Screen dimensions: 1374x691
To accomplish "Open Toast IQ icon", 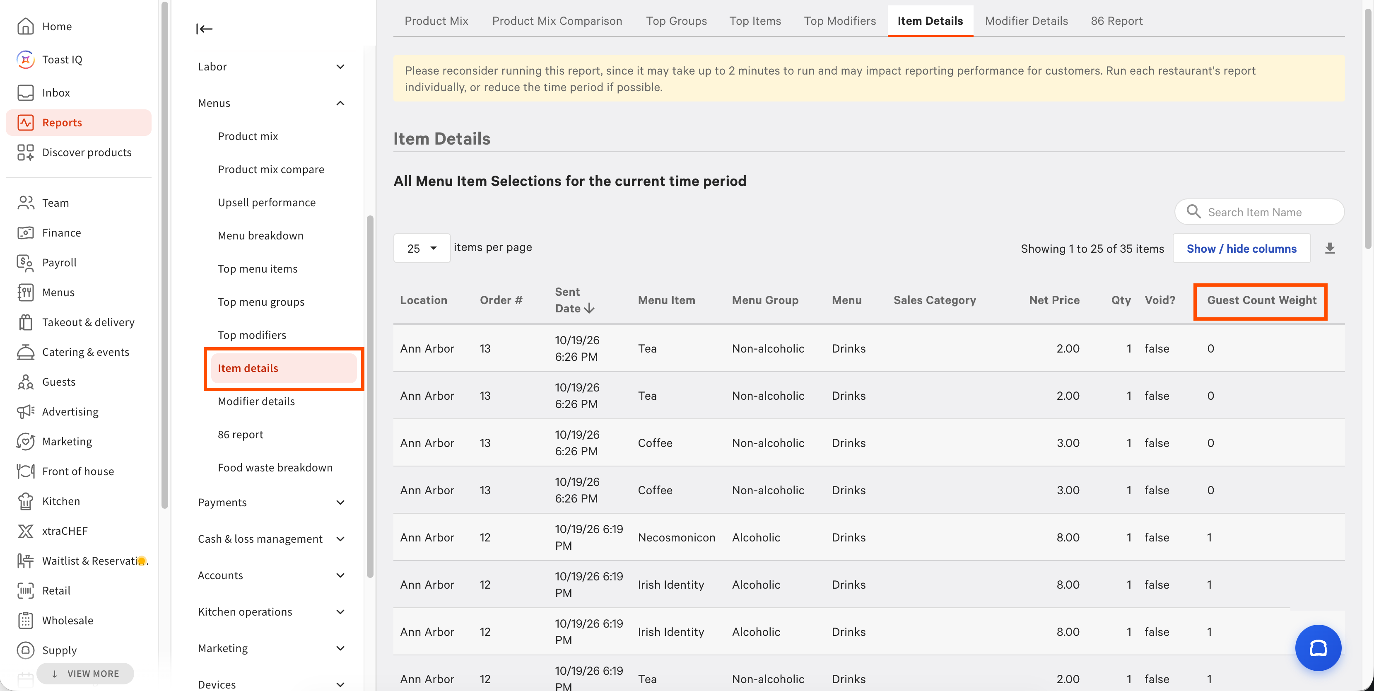I will pyautogui.click(x=25, y=59).
